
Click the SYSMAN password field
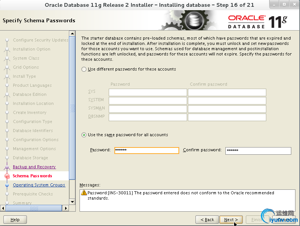click(148, 109)
